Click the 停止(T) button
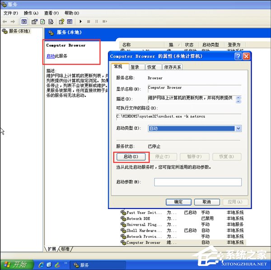Image resolution: width=271 pixels, height=270 pixels. 163,157
